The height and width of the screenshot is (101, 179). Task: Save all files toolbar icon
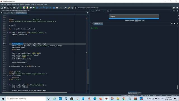pyautogui.click(x=11, y=8)
